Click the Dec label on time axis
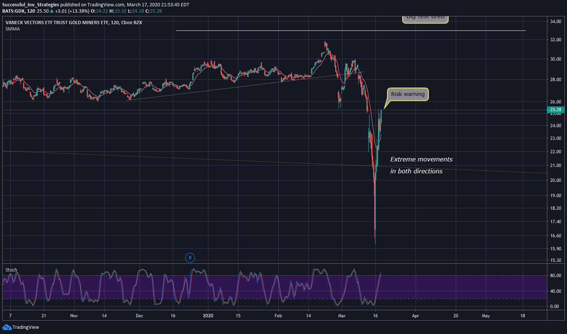Viewport: 567px width, 334px height. [140, 316]
